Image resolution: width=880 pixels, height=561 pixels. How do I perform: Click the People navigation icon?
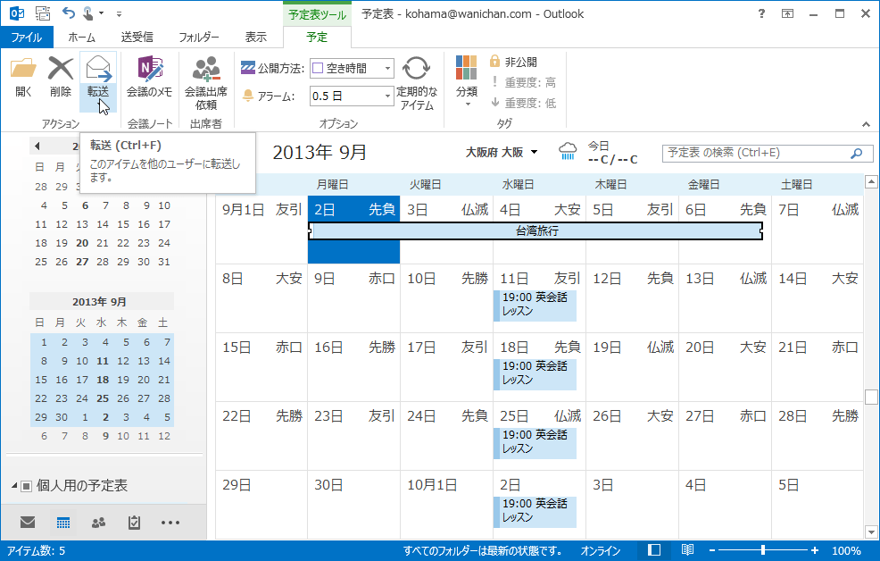(x=99, y=523)
